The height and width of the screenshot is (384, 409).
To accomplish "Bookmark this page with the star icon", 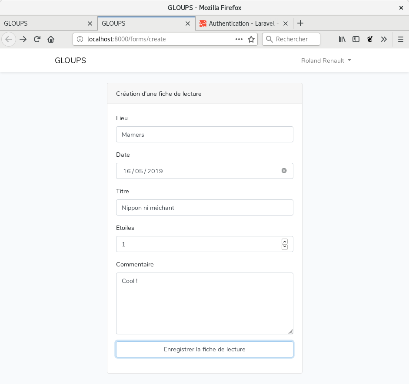I will click(x=251, y=39).
